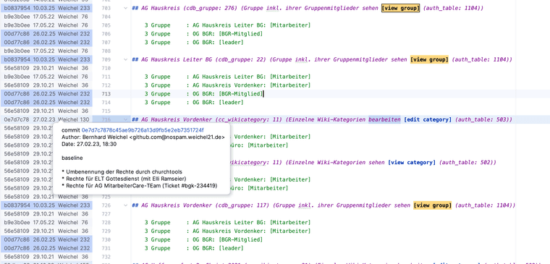Place cursor in 'OG BGR: [BGR-Mitglied]' line 713
Screen dimensions: 550x264
pyautogui.click(x=228, y=93)
